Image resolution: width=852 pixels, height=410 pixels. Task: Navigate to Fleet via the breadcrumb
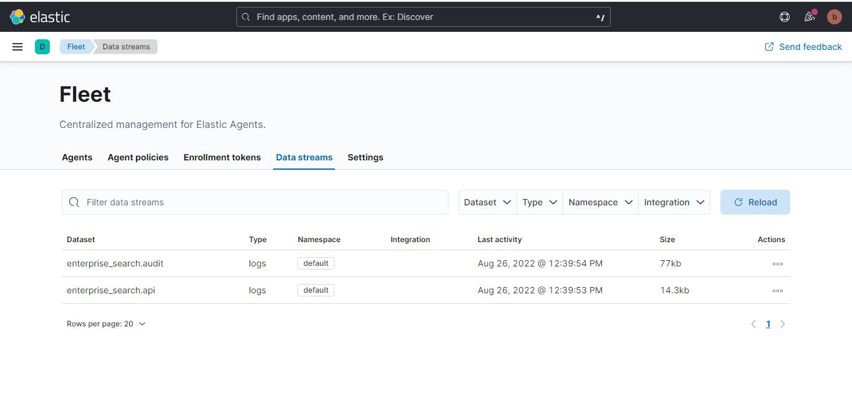tap(75, 46)
